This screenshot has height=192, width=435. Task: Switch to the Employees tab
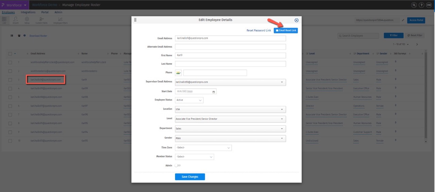[8, 12]
